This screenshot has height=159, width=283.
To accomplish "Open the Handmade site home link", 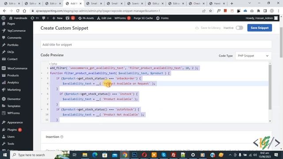I will pyautogui.click(x=18, y=18).
